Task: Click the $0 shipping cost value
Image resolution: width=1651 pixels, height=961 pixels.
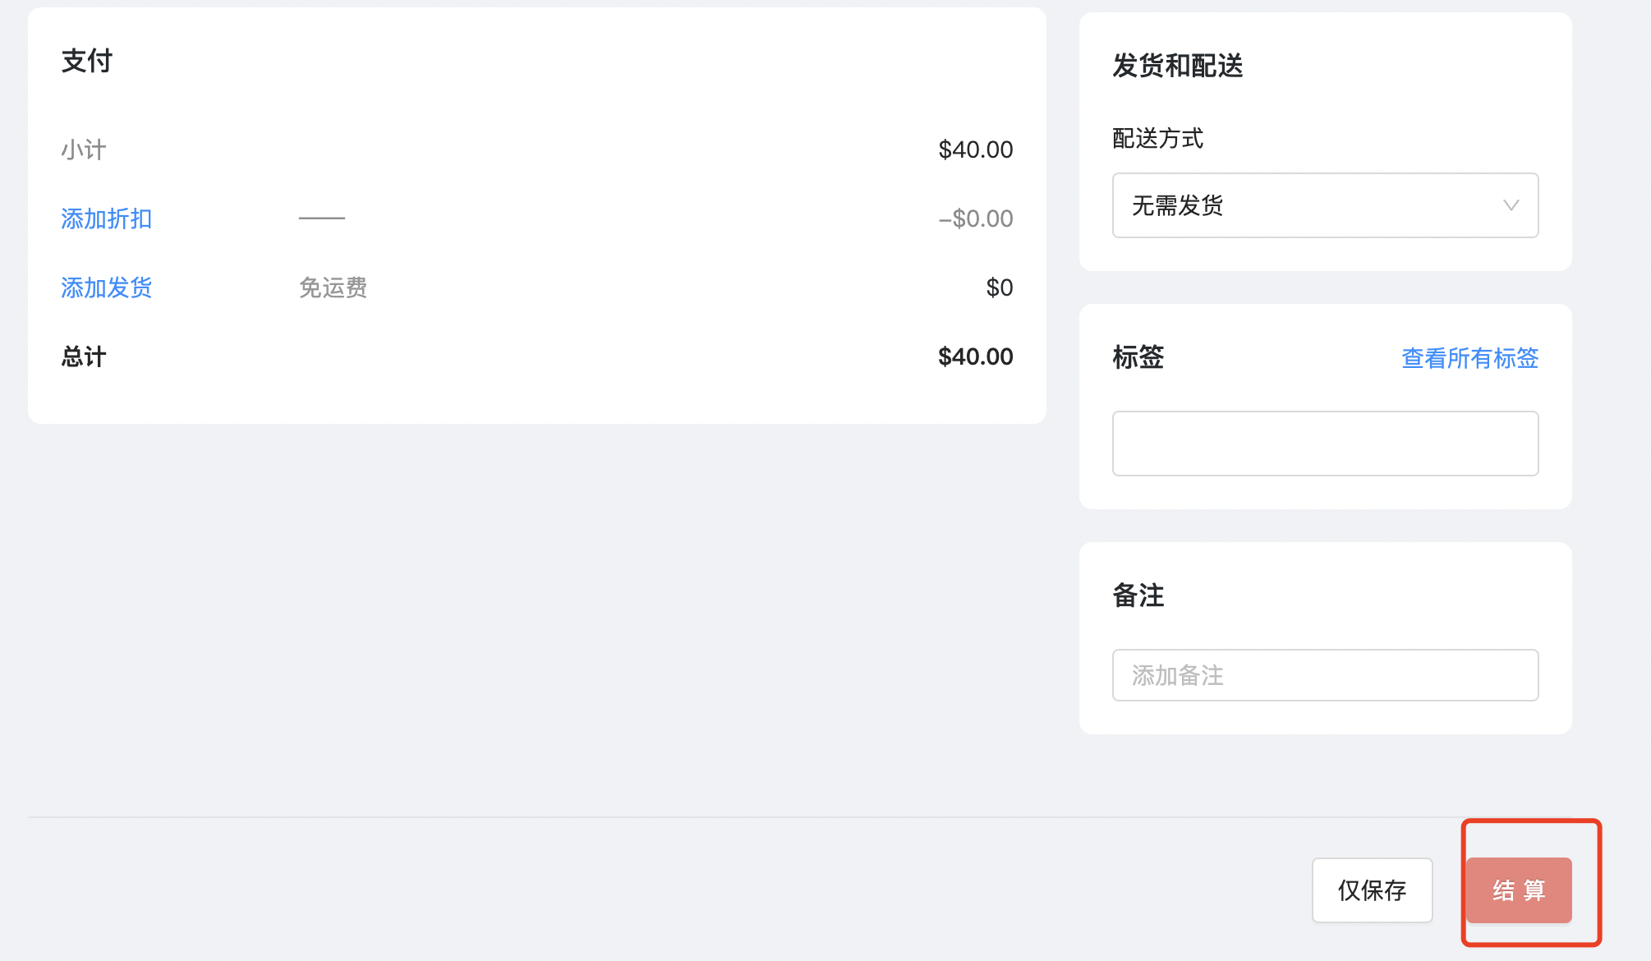Action: 1000,287
